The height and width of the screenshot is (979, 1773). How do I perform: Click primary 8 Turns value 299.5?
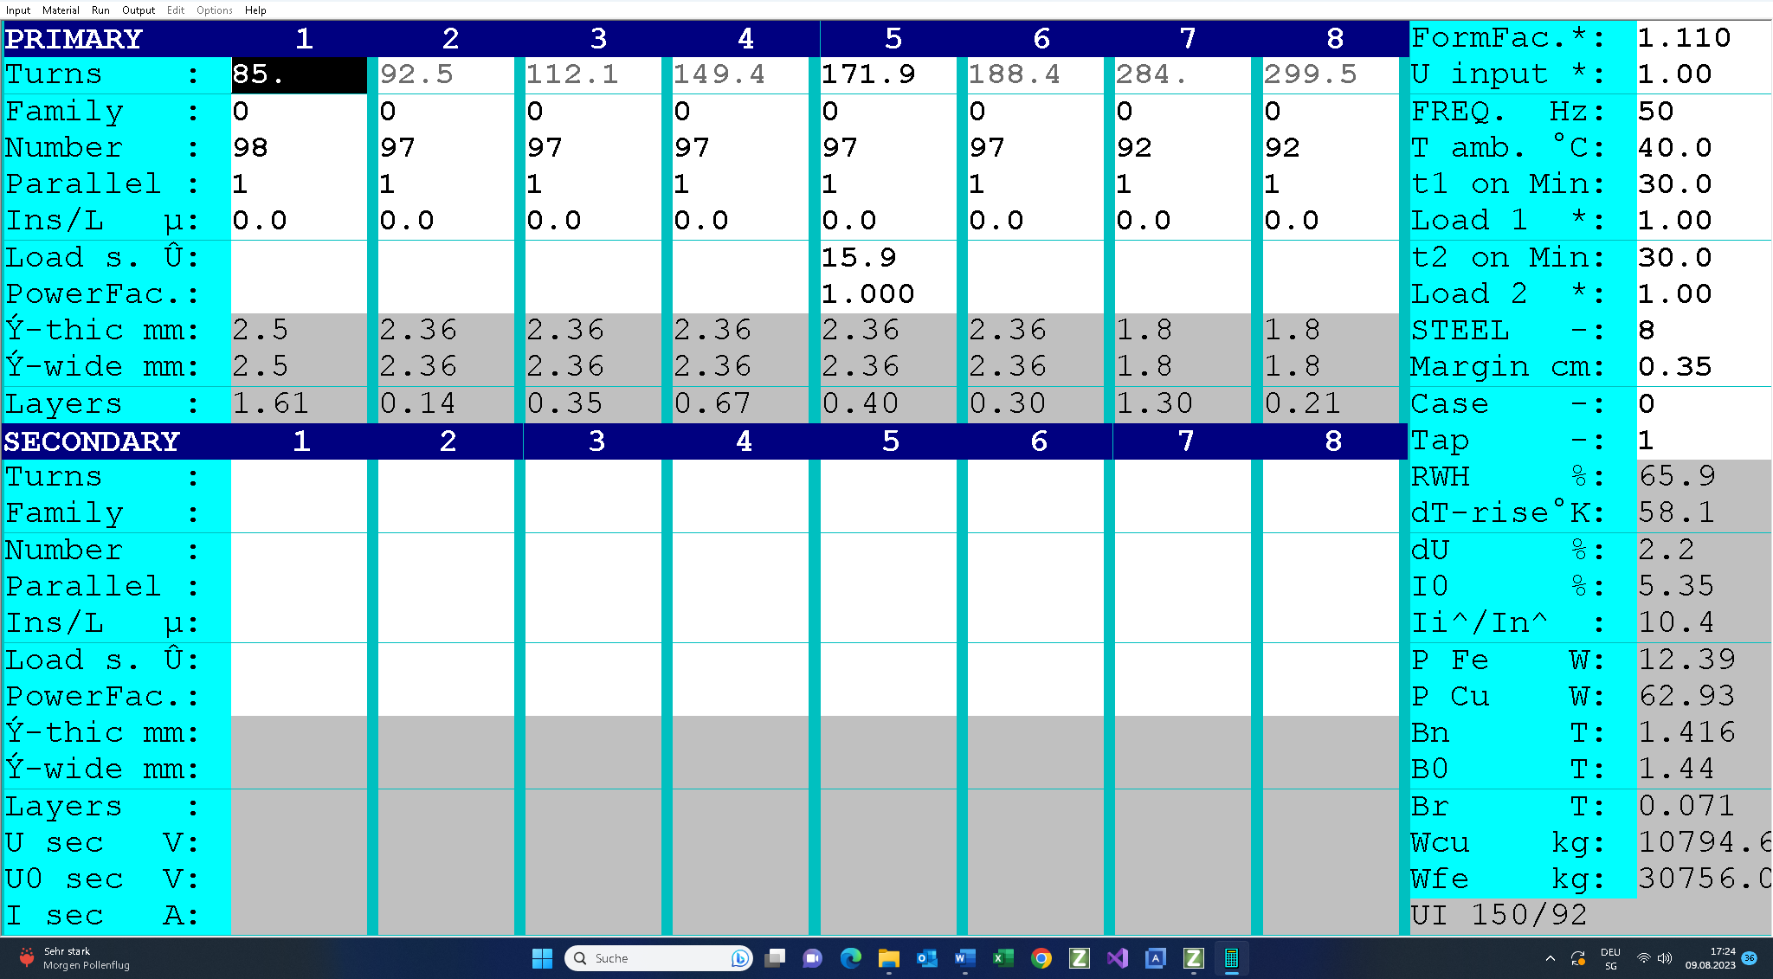tap(1331, 74)
